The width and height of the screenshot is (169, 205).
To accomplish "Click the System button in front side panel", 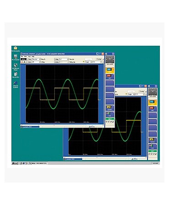I will [110, 108].
